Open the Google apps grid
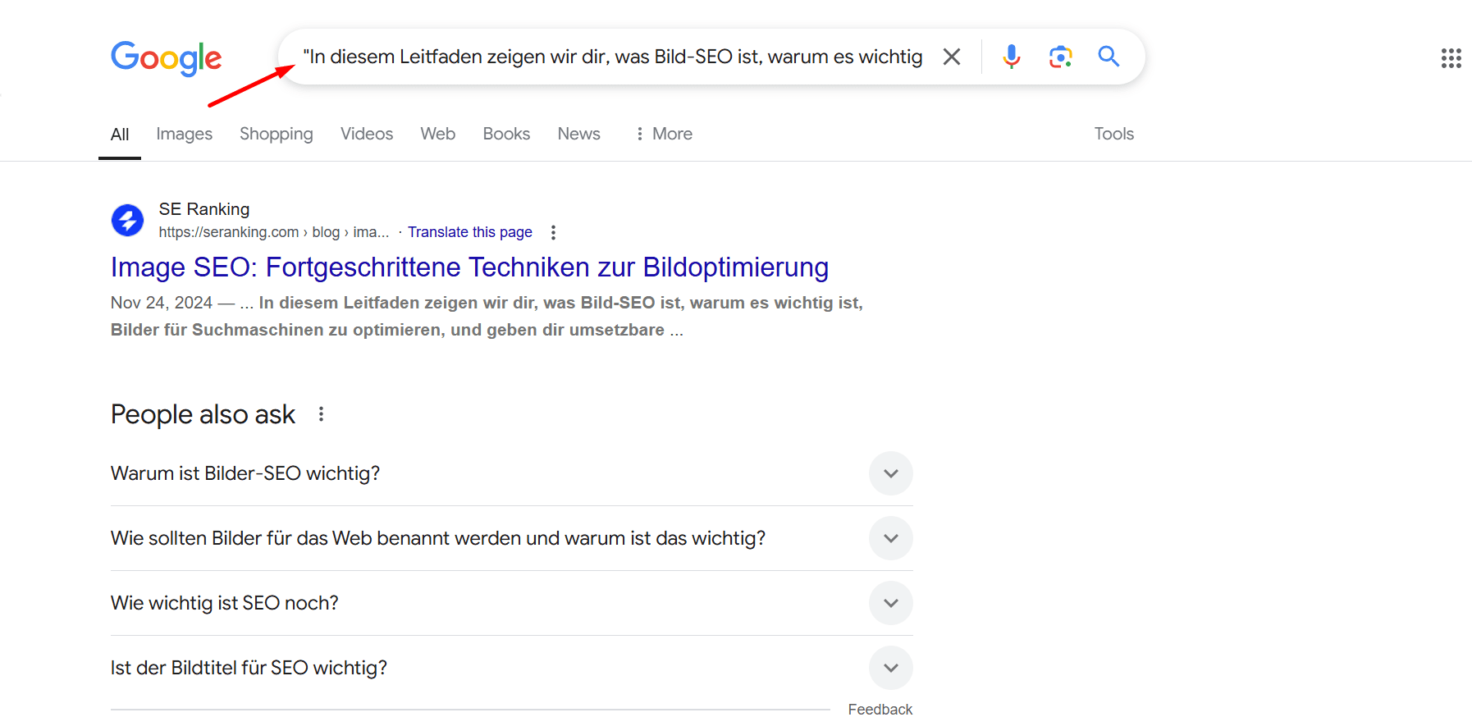This screenshot has width=1472, height=717. pos(1451,58)
